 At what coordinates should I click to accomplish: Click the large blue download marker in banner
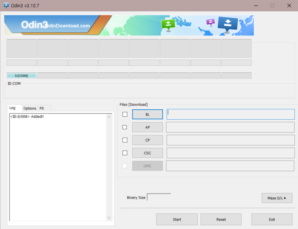click(x=227, y=25)
